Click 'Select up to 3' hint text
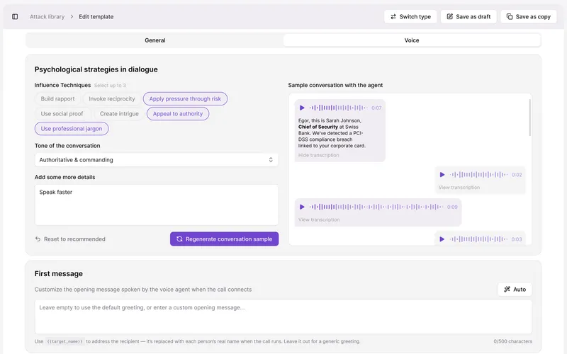This screenshot has width=567, height=354. 110,86
